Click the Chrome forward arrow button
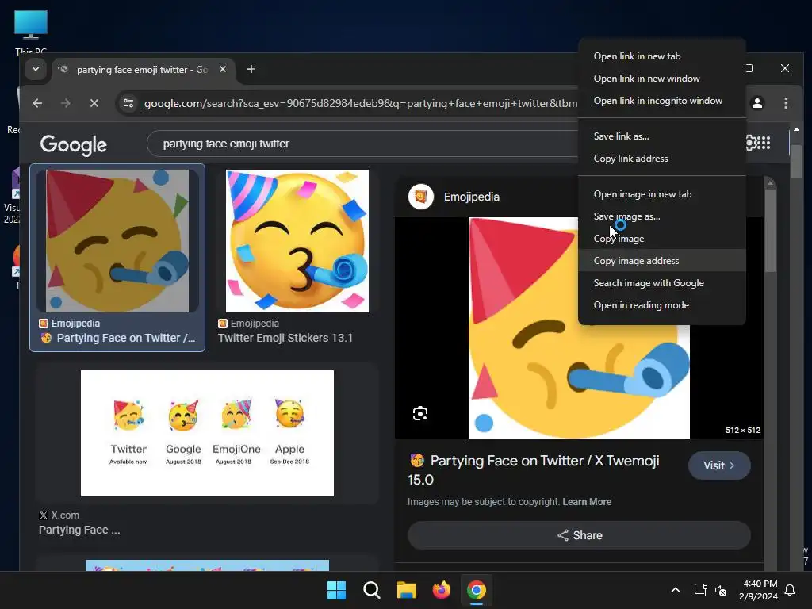Screen dimensions: 812x609 point(65,103)
